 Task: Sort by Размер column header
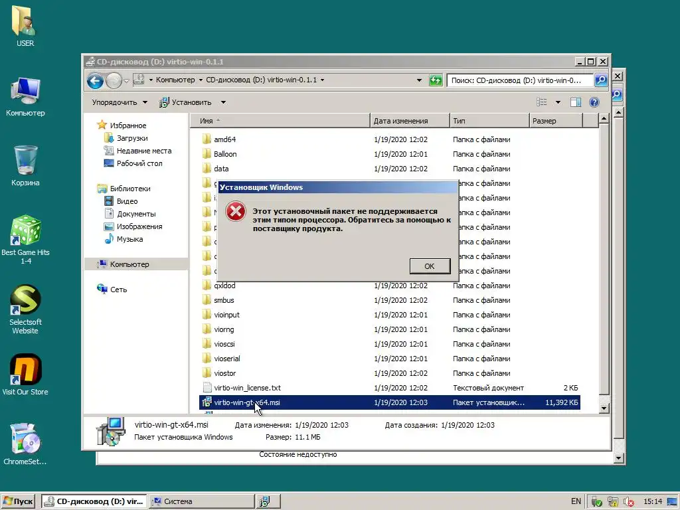click(x=556, y=121)
